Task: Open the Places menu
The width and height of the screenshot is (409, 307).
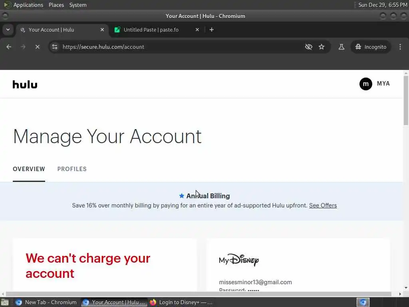Action: [x=56, y=5]
